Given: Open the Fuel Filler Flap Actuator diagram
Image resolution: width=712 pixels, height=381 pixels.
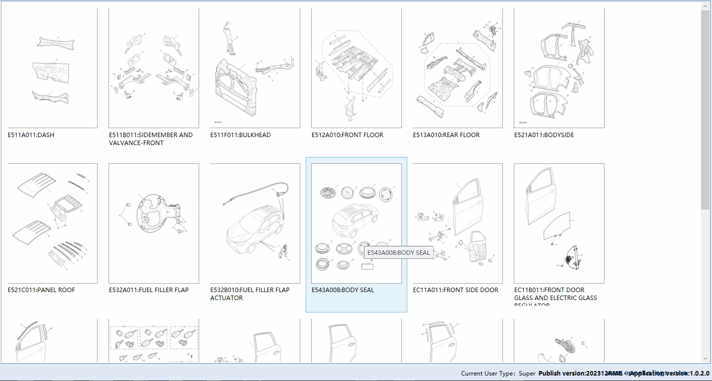Looking at the screenshot, I should click(255, 224).
